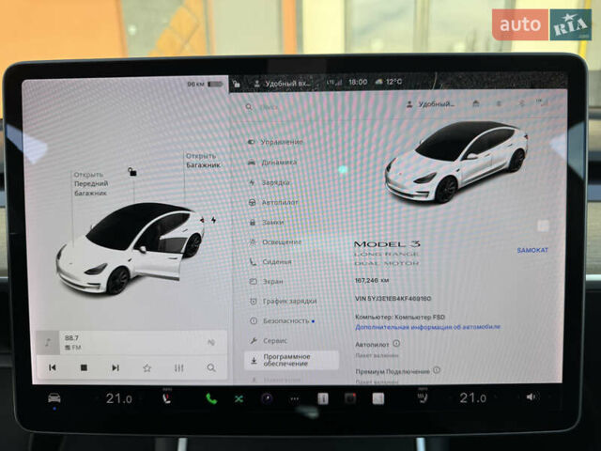601x451 pixels.
Task: Open Динамика settings menu
Action: click(x=273, y=163)
